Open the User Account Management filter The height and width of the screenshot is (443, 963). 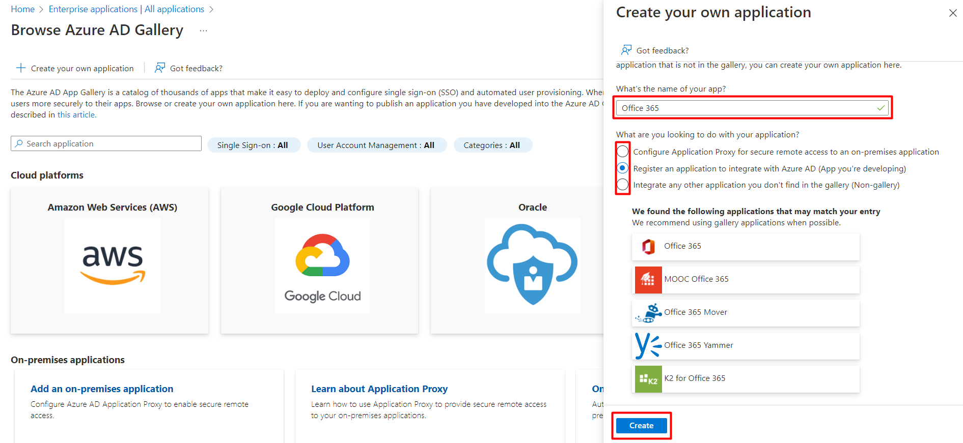click(x=377, y=145)
